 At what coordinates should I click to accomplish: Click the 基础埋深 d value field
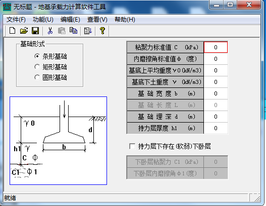click(x=216, y=117)
